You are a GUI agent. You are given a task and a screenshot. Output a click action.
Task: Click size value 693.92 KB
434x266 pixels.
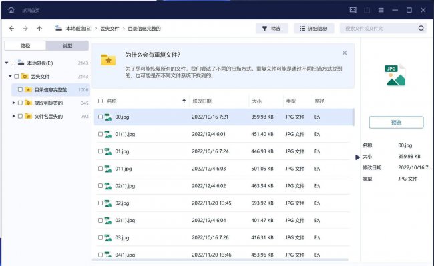[x=262, y=203]
